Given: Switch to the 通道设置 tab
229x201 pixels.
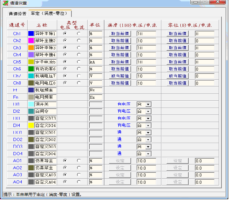Looking at the screenshot, I should (17, 14).
